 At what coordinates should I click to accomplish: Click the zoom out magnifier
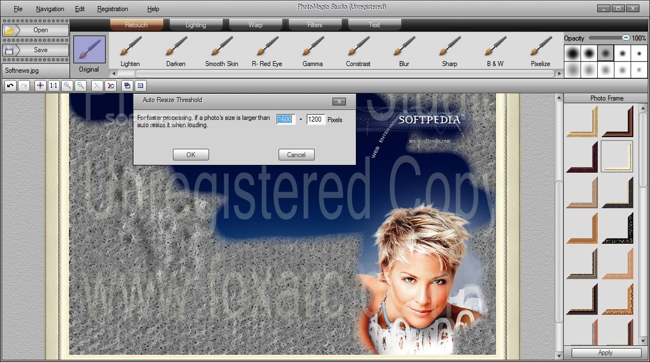(81, 86)
